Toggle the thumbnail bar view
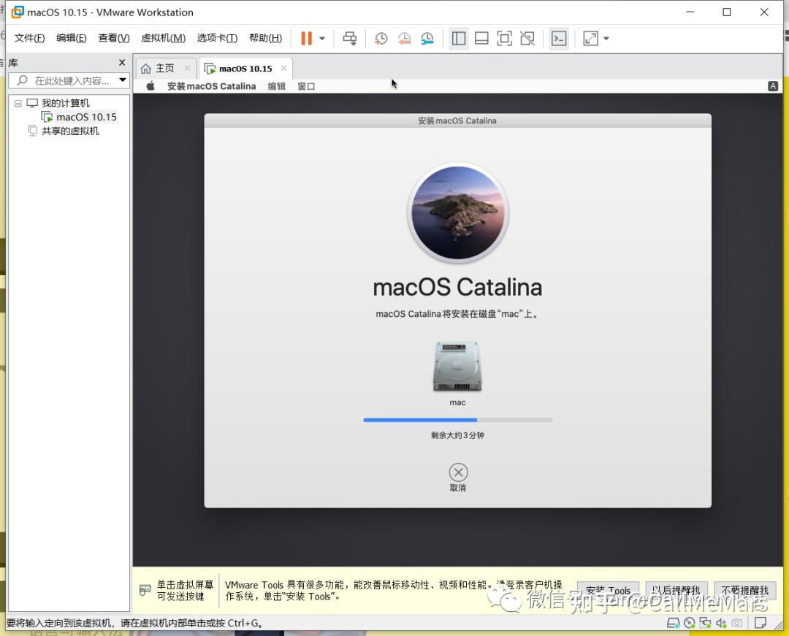Viewport: 789px width, 636px height. click(481, 38)
